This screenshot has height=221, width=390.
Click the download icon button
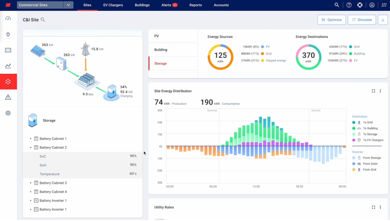click(x=383, y=20)
